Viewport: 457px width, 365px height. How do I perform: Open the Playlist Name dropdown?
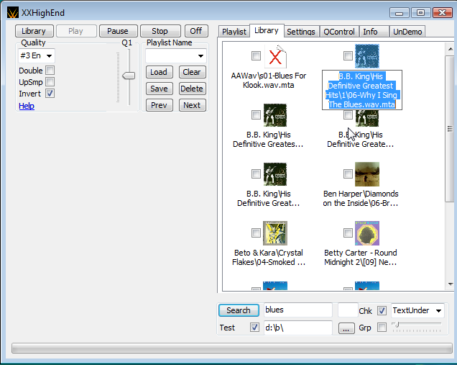(176, 55)
